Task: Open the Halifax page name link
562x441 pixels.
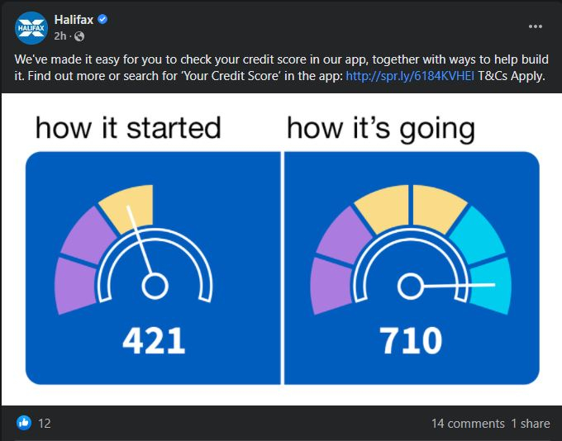Action: click(x=74, y=19)
